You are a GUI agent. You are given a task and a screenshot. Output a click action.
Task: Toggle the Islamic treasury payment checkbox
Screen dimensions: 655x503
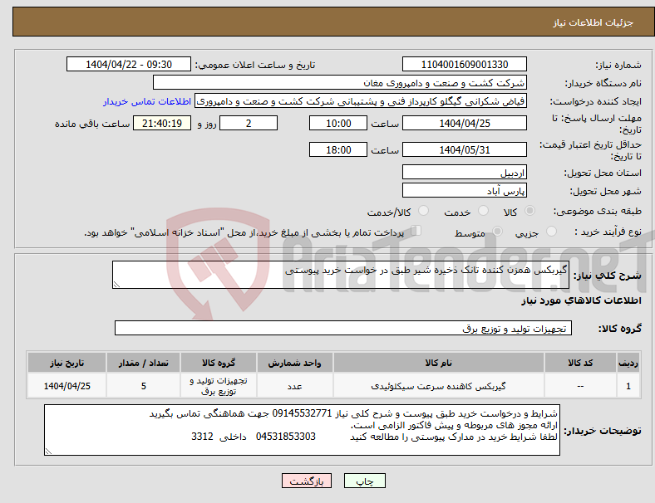[x=416, y=231]
